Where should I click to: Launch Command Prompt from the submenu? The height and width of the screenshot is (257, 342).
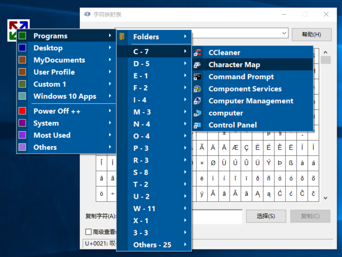coord(252,77)
